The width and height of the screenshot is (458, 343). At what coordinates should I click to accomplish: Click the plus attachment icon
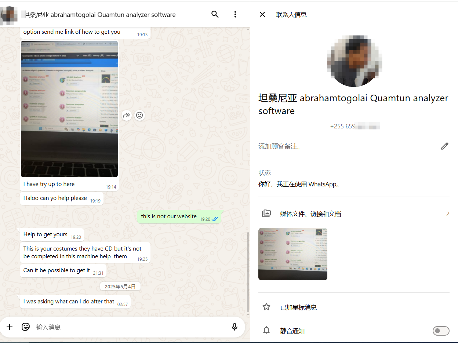click(x=10, y=327)
